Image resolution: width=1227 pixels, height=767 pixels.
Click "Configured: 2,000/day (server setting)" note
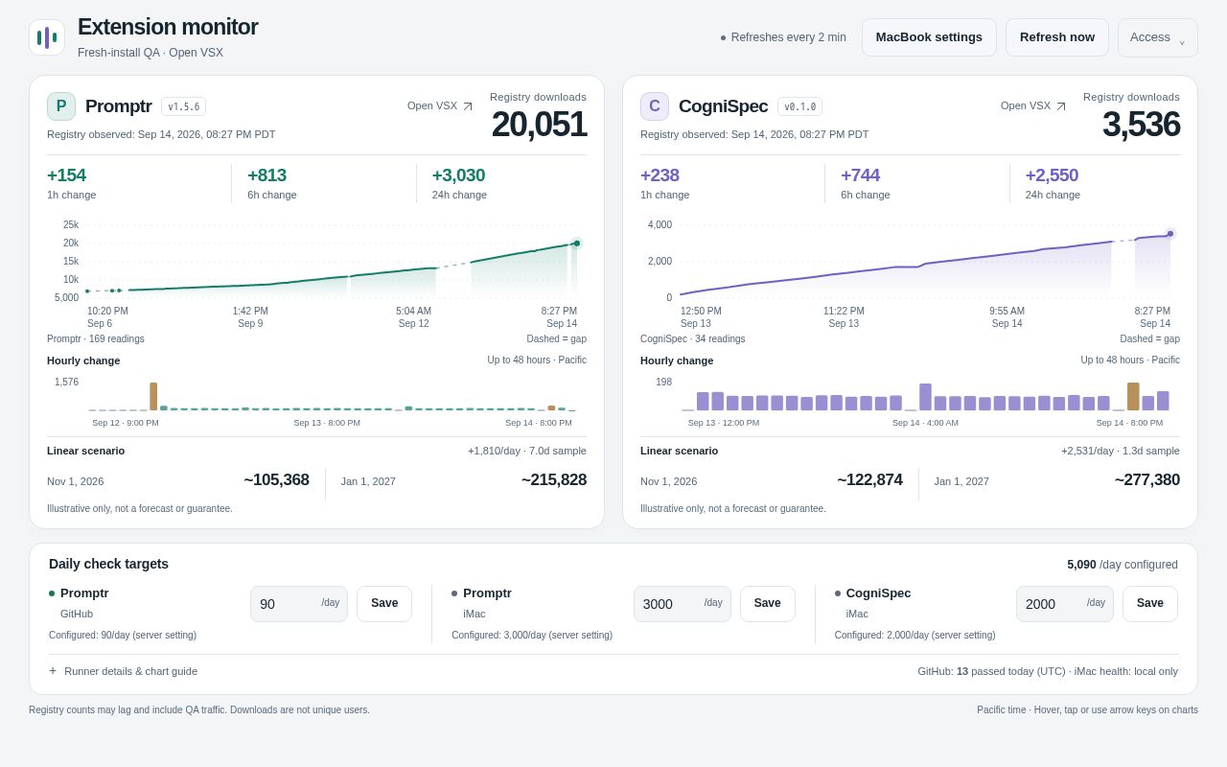click(x=915, y=635)
